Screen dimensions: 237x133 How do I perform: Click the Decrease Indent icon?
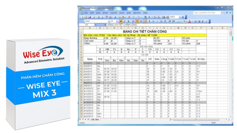click(x=170, y=21)
